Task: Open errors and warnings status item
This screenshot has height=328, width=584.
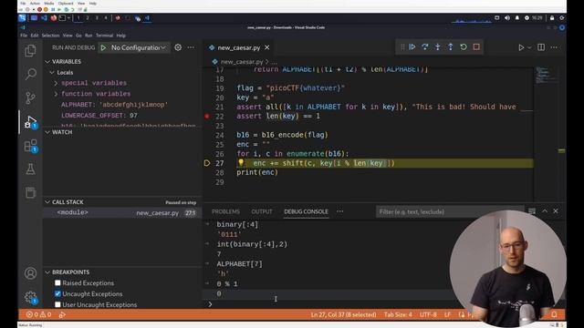Action: (x=38, y=314)
